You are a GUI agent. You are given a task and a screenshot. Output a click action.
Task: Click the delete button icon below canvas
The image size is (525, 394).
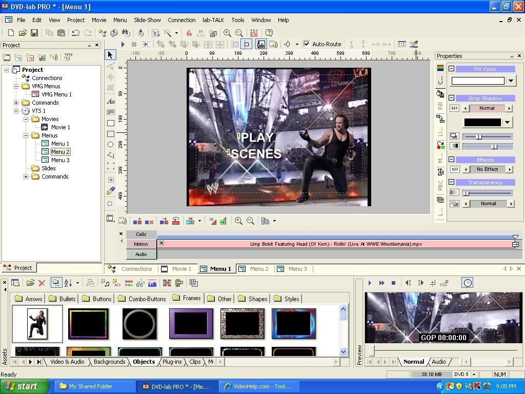149,221
